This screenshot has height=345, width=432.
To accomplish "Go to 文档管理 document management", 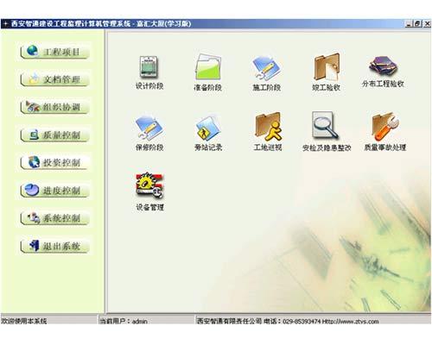I will point(54,79).
